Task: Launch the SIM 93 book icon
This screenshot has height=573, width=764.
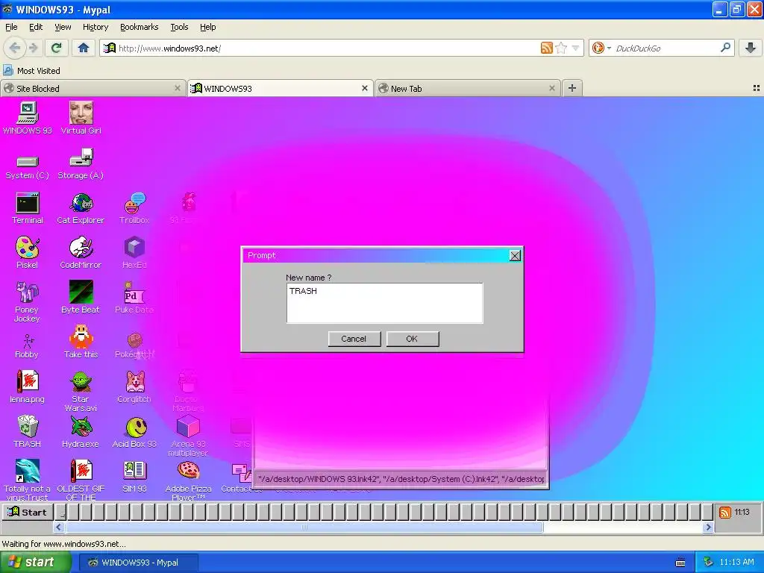Action: [134, 477]
